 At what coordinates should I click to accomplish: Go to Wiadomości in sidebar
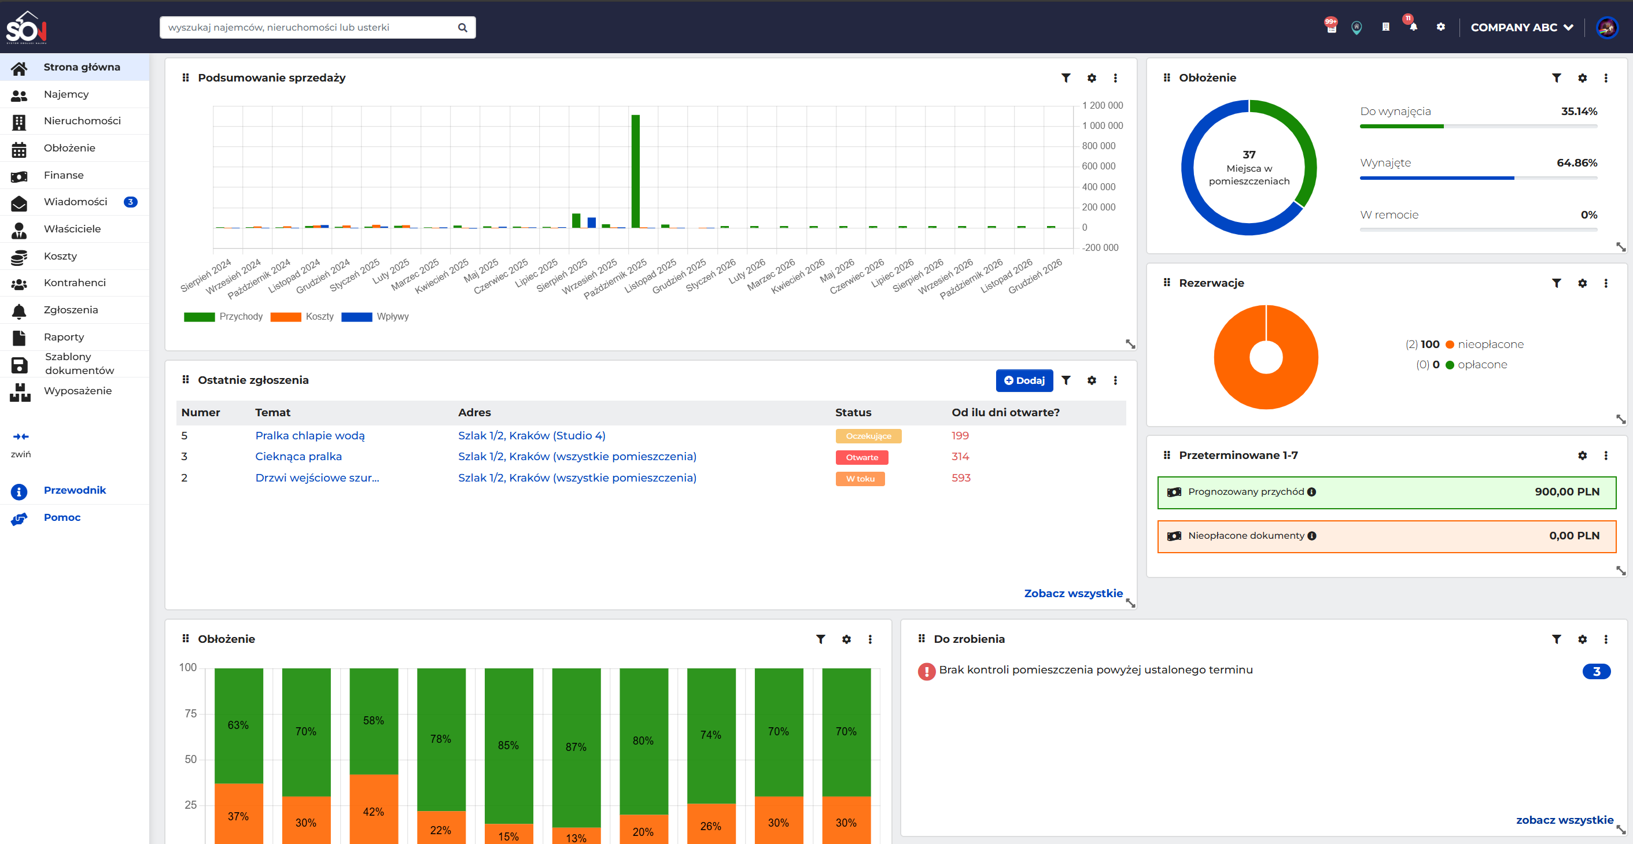(x=75, y=202)
